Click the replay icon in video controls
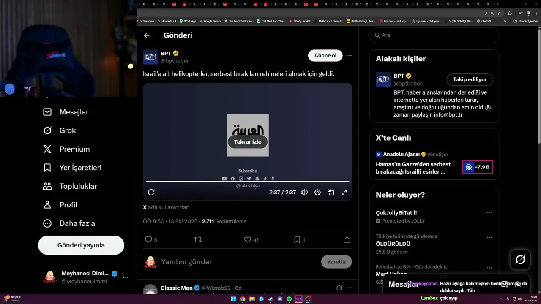 [151, 192]
